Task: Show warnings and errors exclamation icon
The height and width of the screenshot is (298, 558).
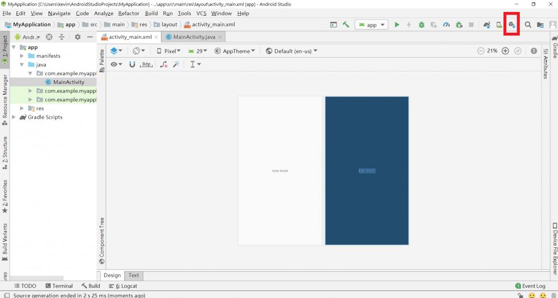Action: click(x=534, y=51)
